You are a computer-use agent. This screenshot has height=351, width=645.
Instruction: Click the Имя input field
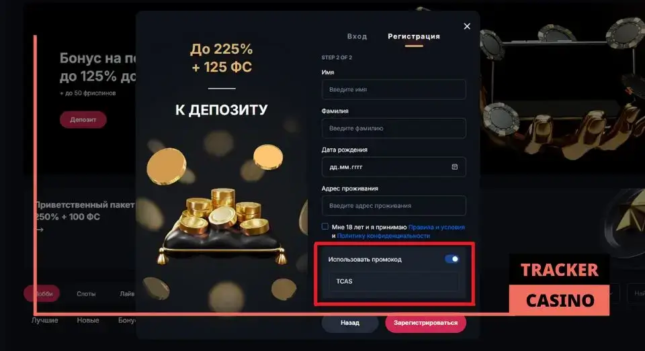point(394,89)
